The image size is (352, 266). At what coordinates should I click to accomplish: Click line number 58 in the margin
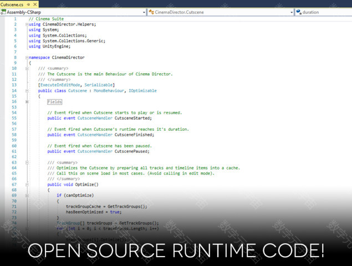click(14, 135)
